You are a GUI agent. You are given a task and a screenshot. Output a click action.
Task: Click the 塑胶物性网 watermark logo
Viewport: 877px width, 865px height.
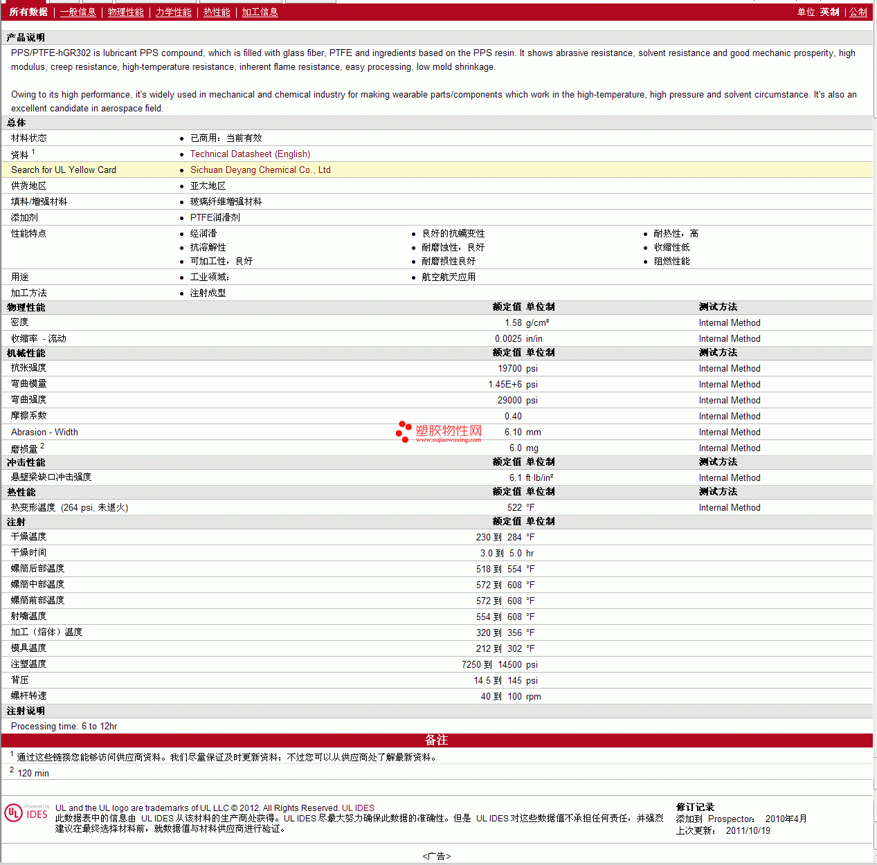[439, 432]
